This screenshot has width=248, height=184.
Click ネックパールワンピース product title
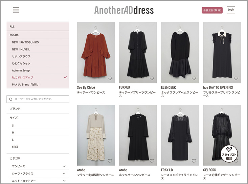[134, 175]
